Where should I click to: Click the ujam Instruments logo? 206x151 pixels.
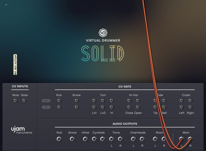coord(22,130)
